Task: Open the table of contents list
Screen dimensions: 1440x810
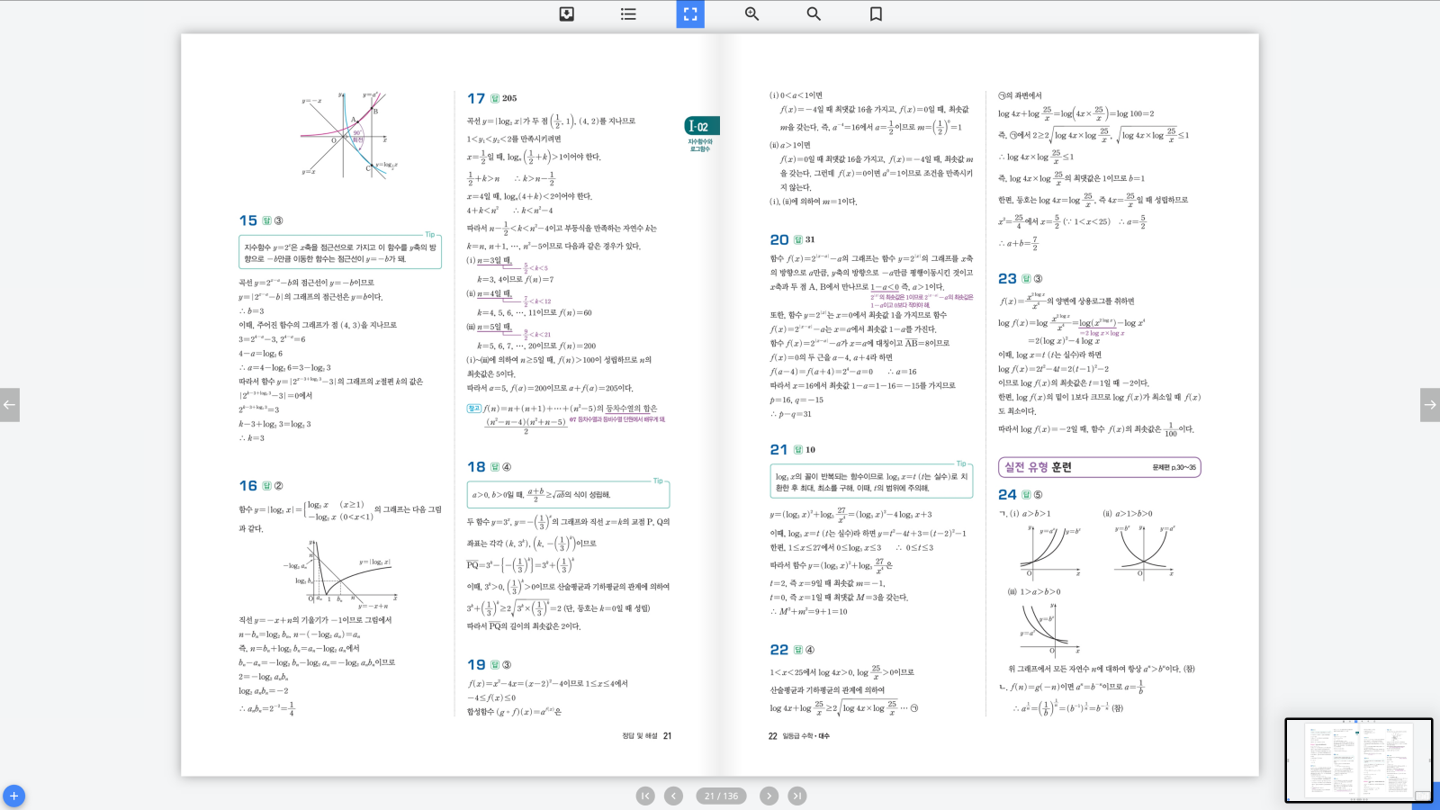Action: [628, 14]
